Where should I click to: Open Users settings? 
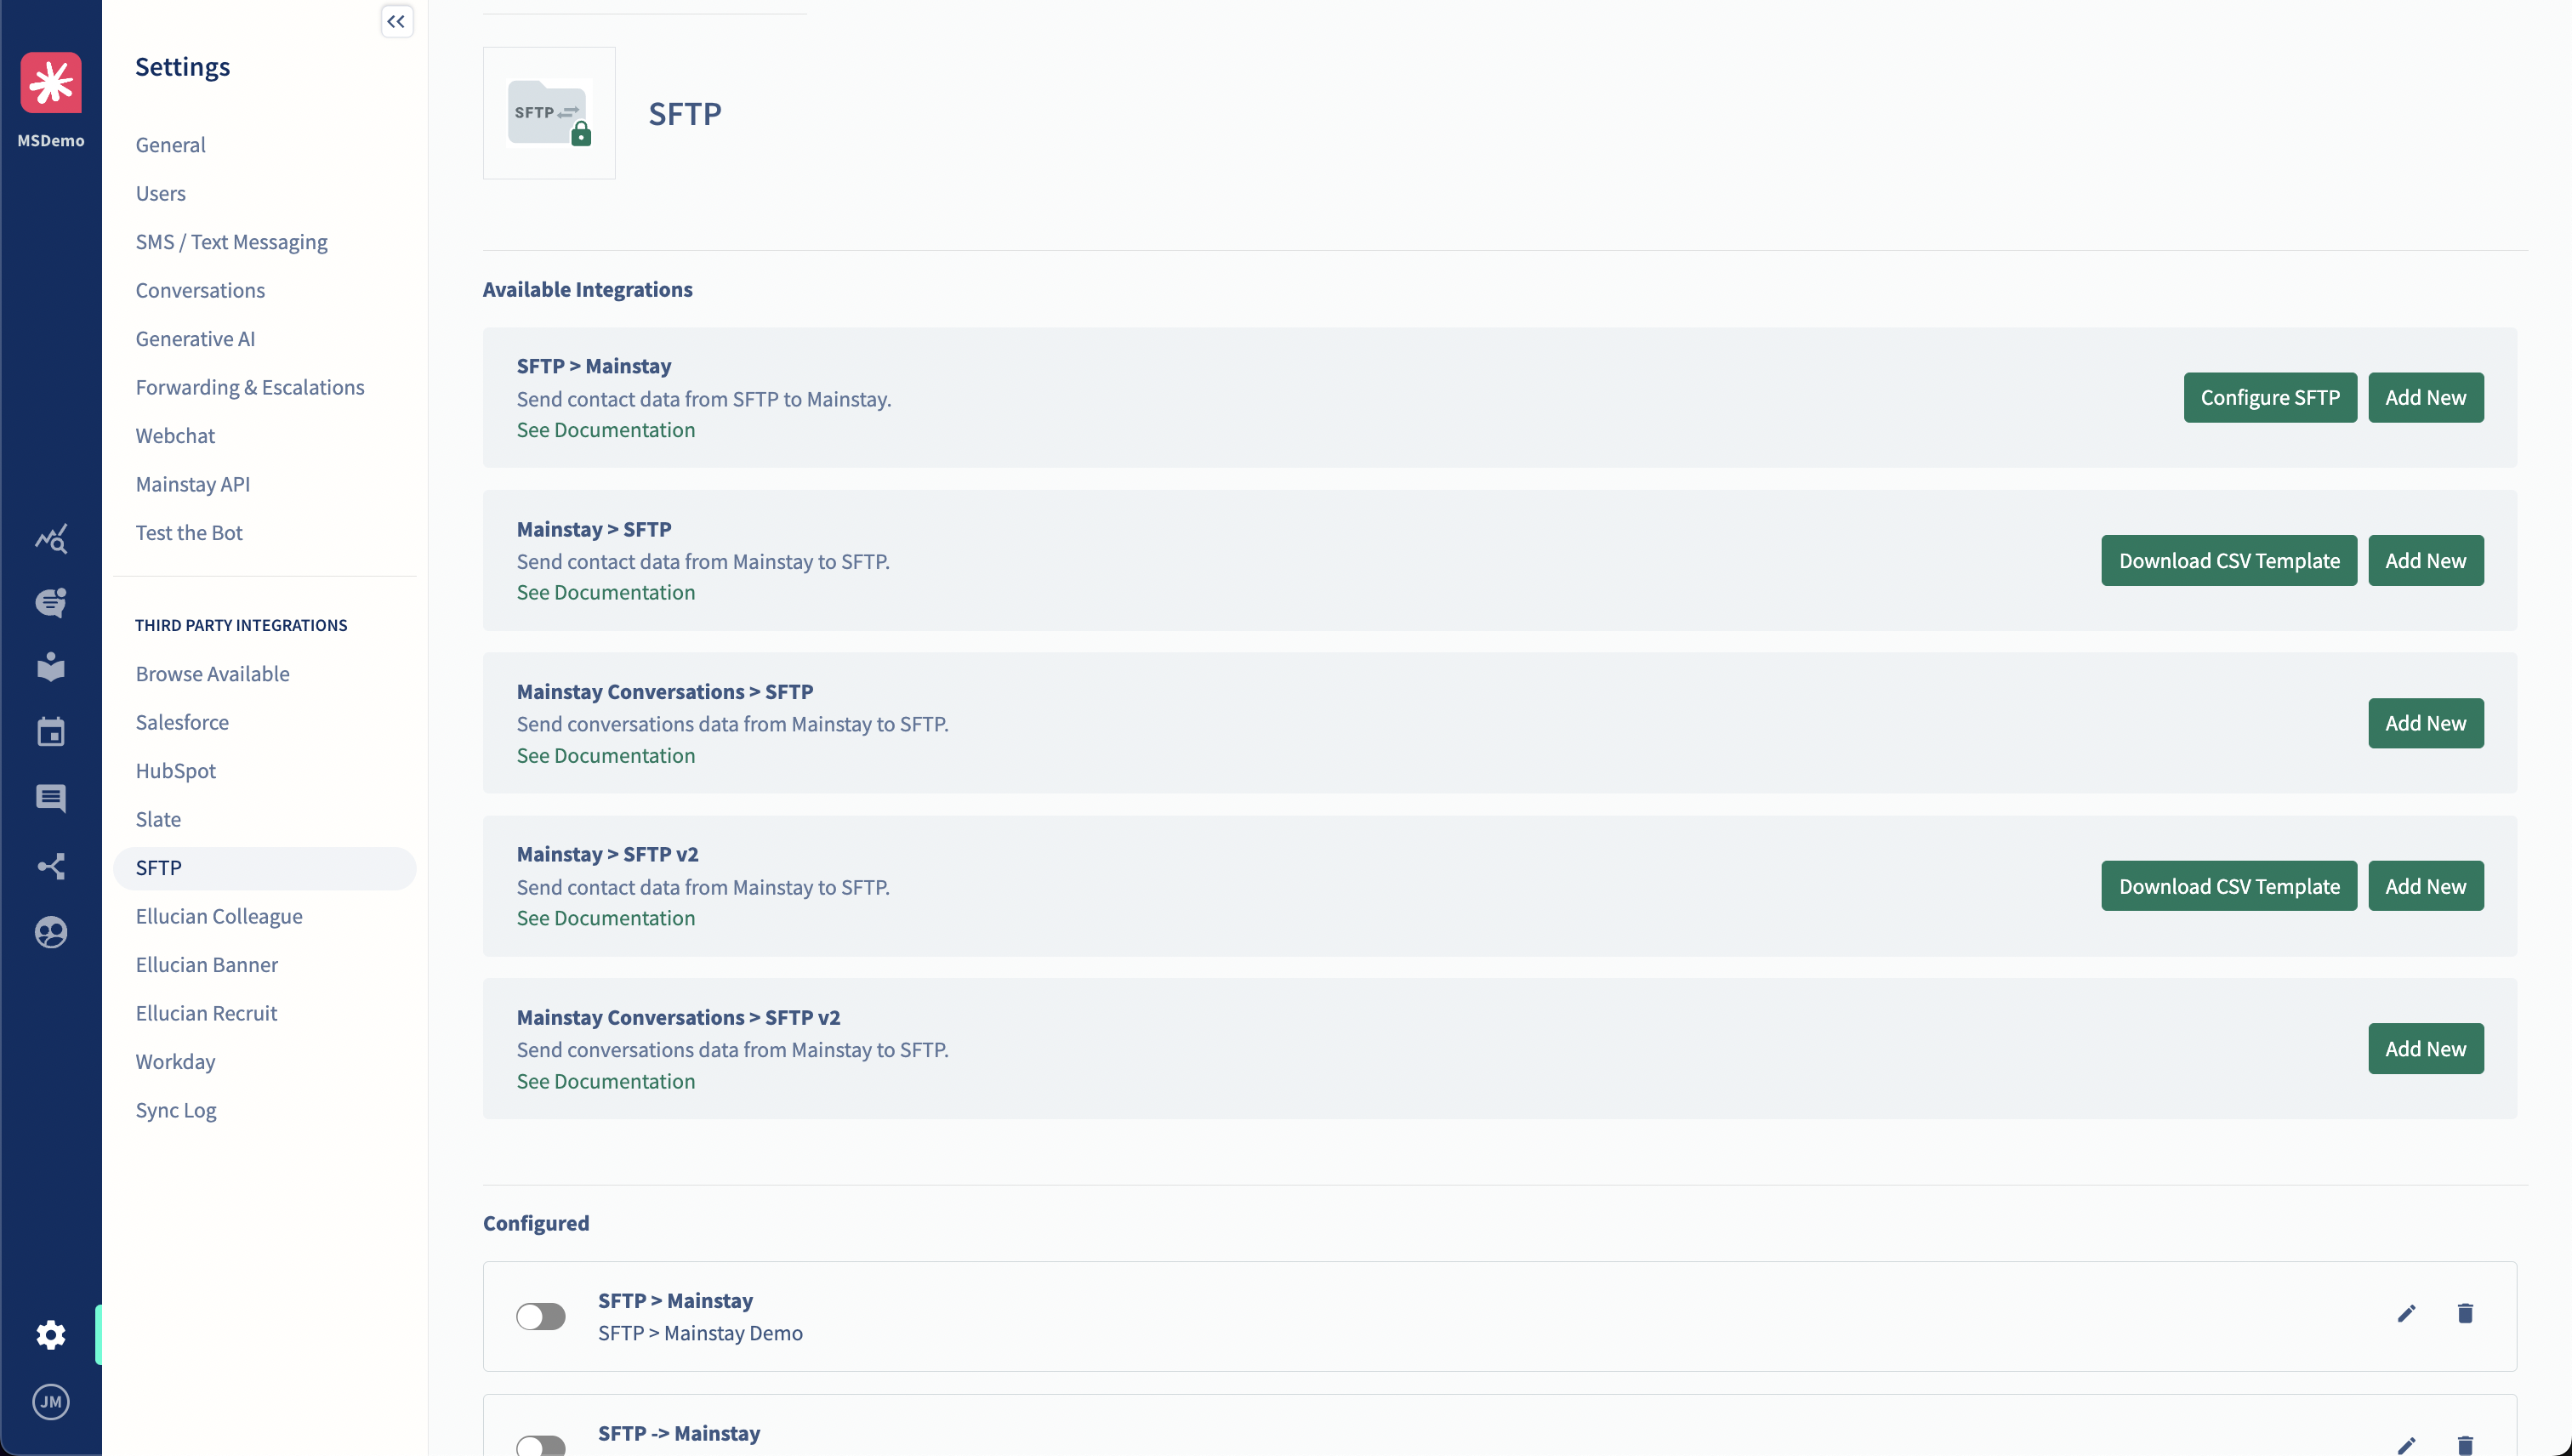pyautogui.click(x=161, y=193)
